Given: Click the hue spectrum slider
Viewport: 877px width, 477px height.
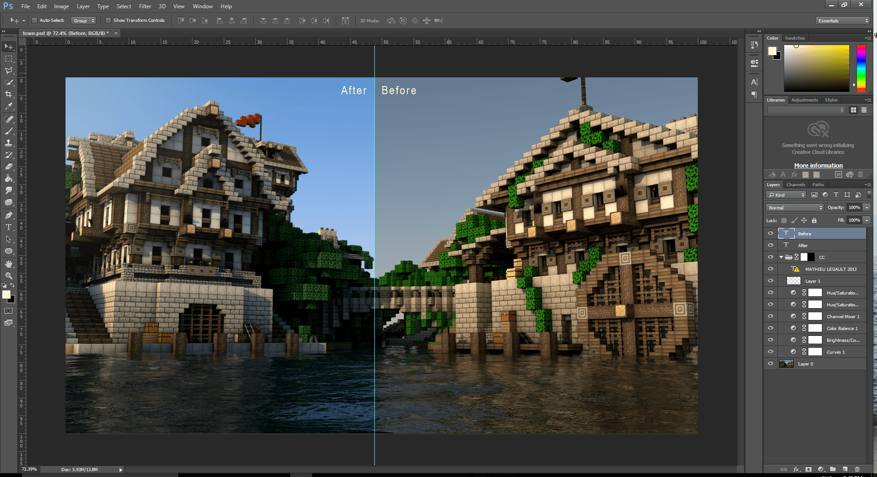Looking at the screenshot, I should click(861, 68).
